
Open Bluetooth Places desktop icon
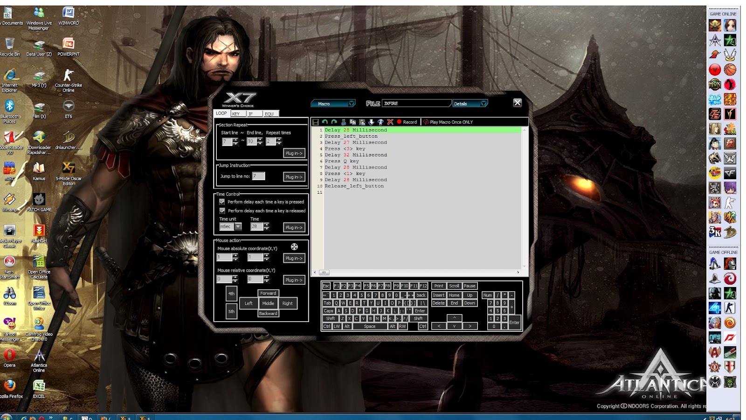point(9,112)
